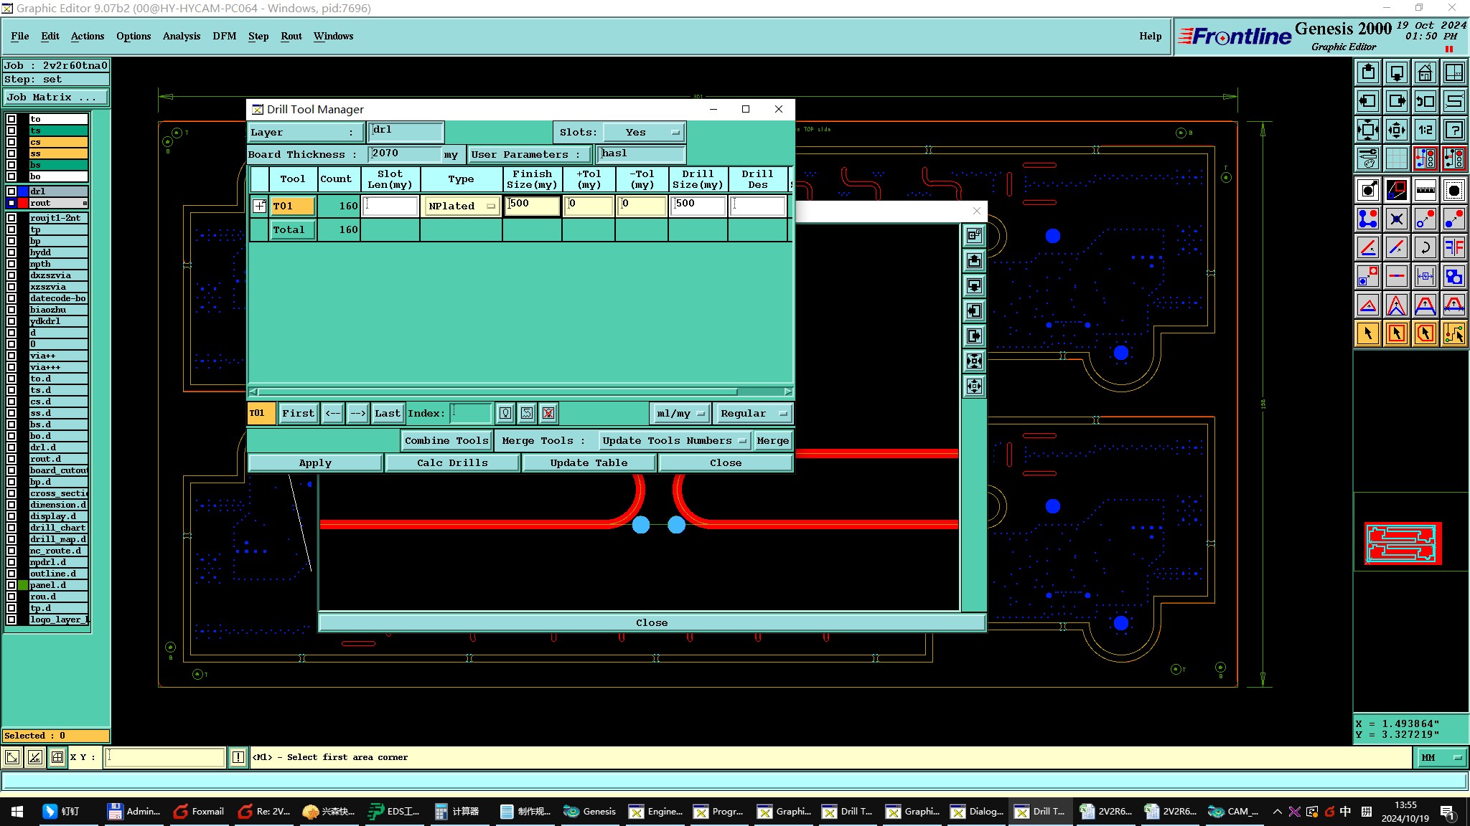
Task: Click the red rout layer color swatch
Action: coord(23,203)
